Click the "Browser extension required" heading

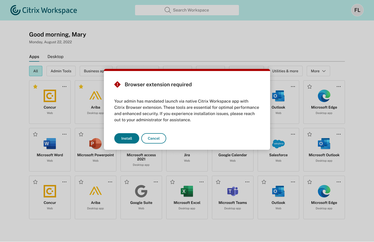tap(158, 84)
